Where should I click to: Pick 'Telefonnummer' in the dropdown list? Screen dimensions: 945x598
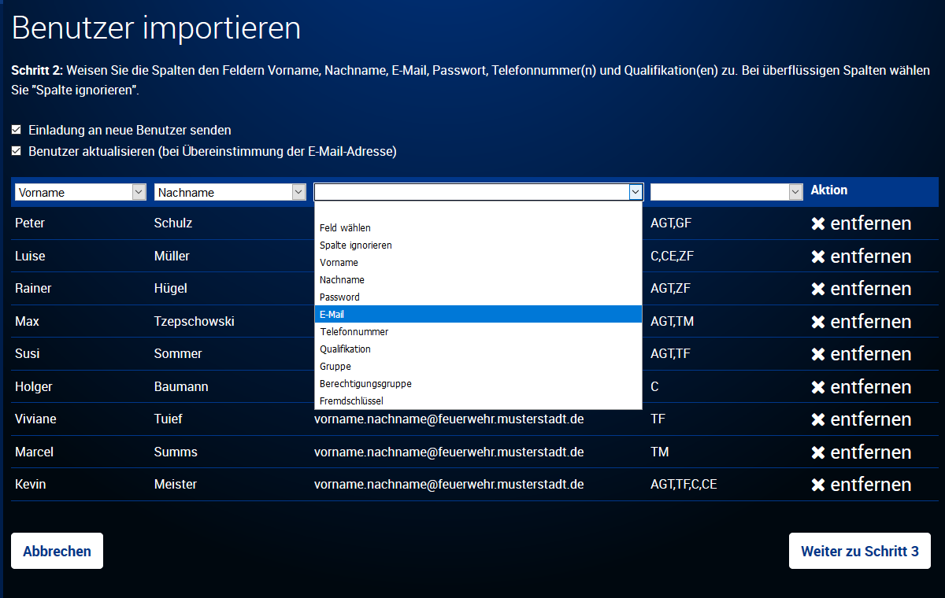[478, 332]
